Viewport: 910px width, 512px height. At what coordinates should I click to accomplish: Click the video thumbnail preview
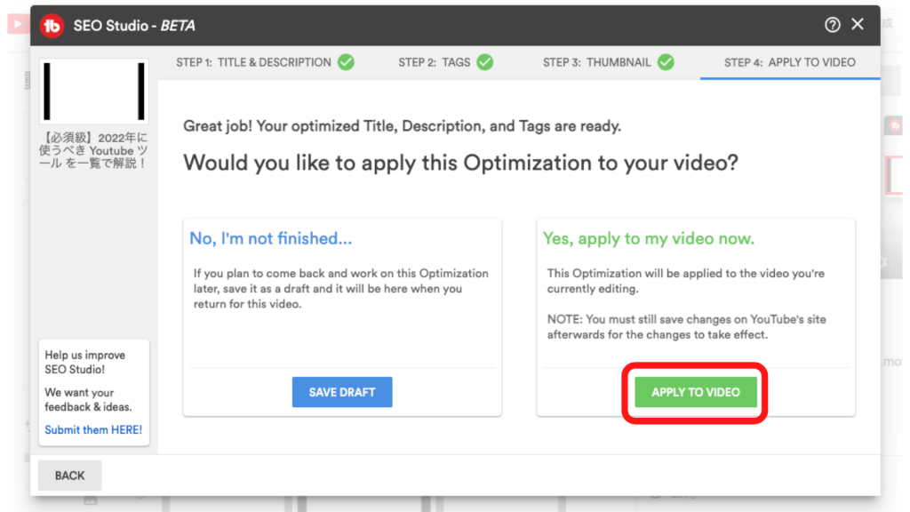pos(94,92)
